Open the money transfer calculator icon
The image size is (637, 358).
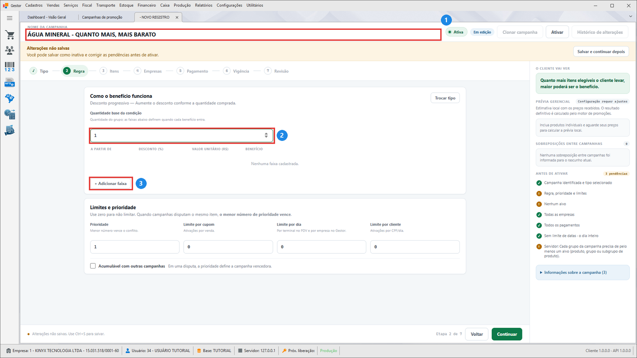(10, 115)
